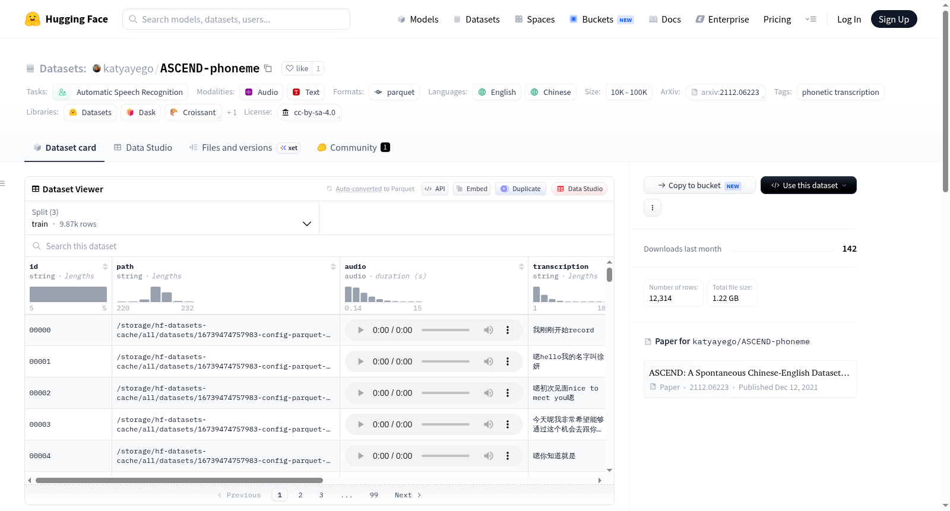Open Enterprise in navigation
The height and width of the screenshot is (511, 950).
722,19
